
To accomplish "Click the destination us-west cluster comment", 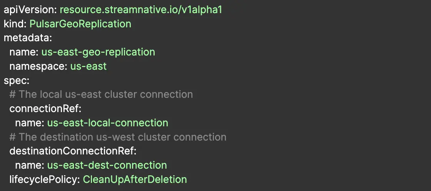I will [118, 137].
